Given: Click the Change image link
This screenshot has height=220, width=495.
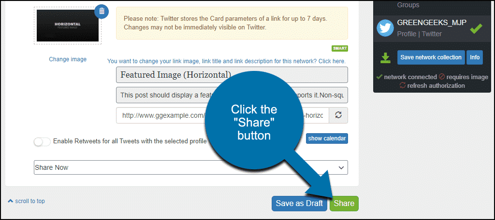Looking at the screenshot, I should (x=68, y=59).
